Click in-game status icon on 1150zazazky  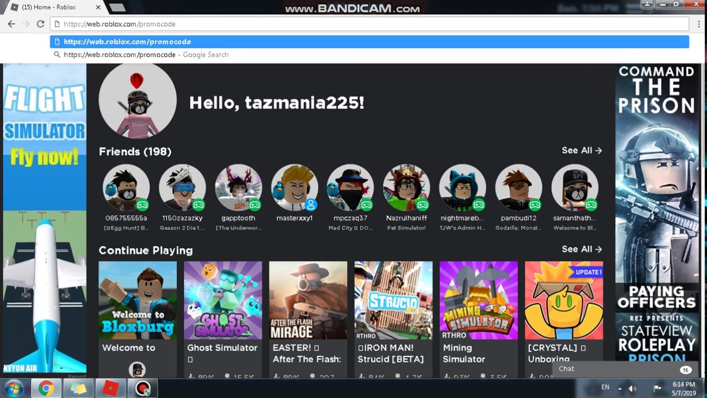pos(199,205)
